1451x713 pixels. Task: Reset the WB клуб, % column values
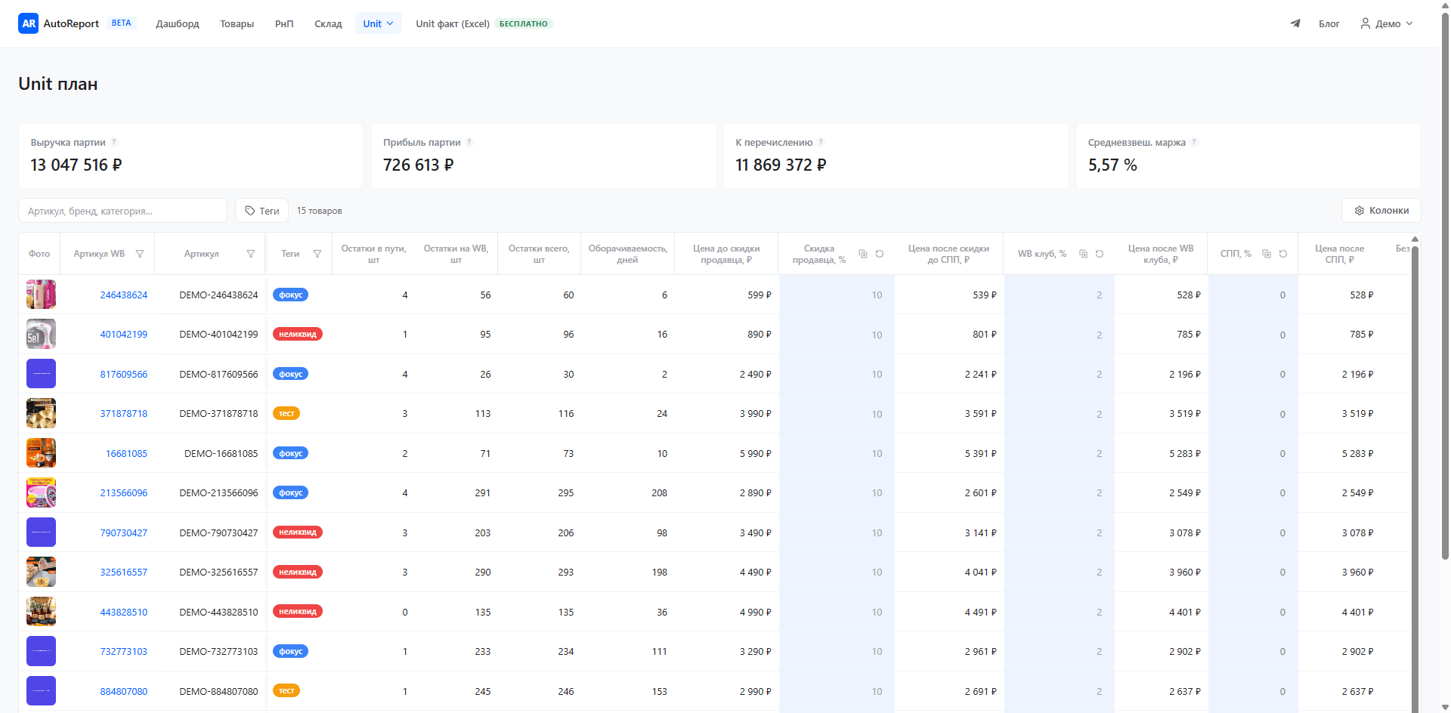click(x=1100, y=254)
